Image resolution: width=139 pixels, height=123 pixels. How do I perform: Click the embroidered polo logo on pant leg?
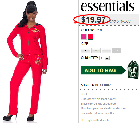coord(38,60)
